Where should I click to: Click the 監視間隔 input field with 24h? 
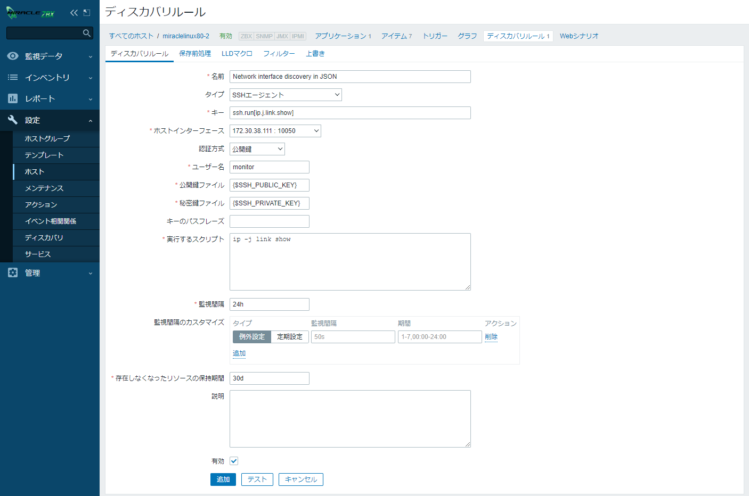coord(269,304)
